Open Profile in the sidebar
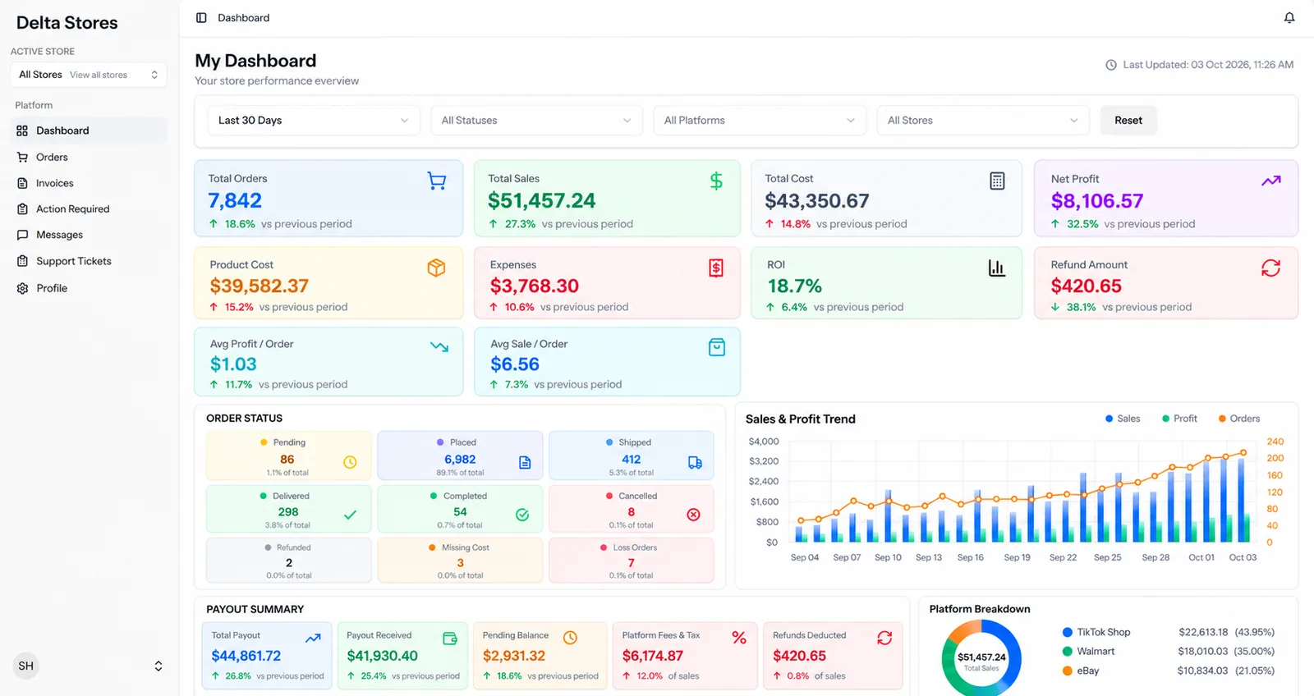Viewport: 1314px width, 696px height. tap(89, 288)
